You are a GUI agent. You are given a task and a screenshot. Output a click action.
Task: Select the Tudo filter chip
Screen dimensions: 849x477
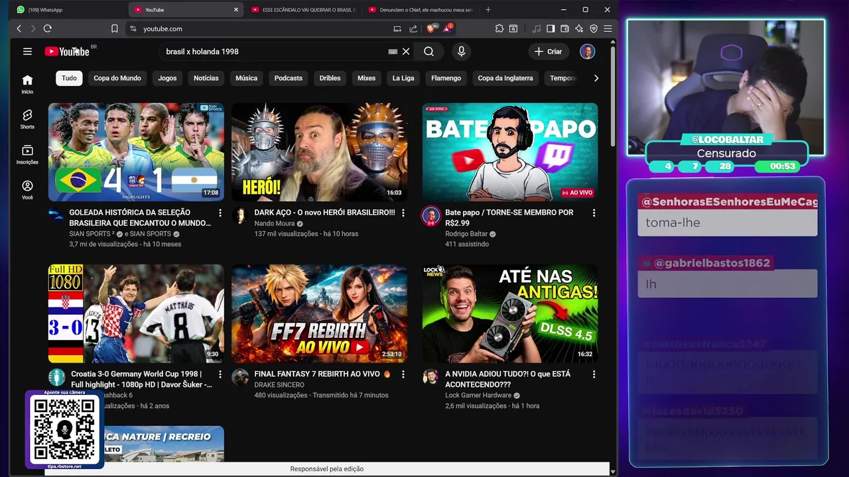tap(69, 78)
